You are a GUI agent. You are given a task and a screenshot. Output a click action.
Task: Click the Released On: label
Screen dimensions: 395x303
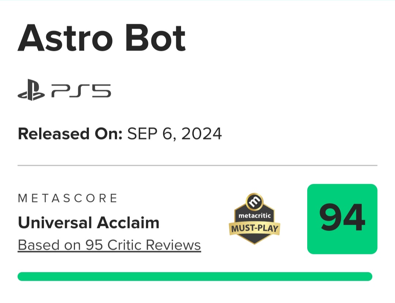(x=70, y=134)
